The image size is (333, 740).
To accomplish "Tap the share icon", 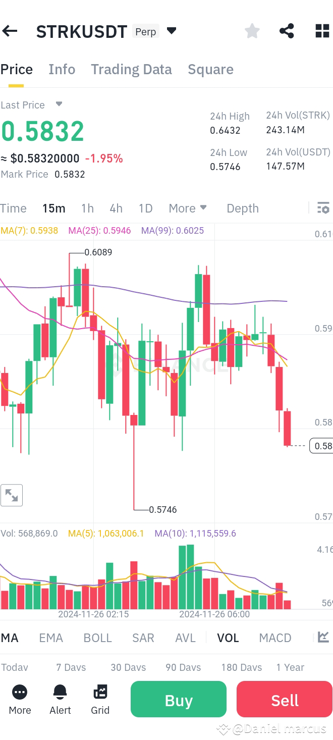I will (287, 31).
